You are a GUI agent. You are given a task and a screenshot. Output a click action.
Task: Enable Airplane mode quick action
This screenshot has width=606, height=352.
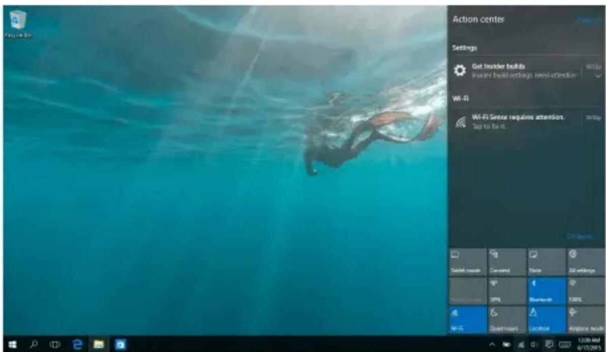[586, 320]
